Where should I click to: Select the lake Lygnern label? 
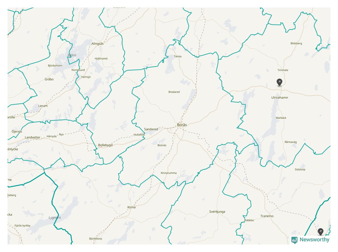pyautogui.click(x=54, y=217)
